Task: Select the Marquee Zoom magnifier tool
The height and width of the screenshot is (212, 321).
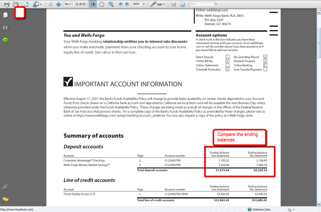Action: point(111,4)
